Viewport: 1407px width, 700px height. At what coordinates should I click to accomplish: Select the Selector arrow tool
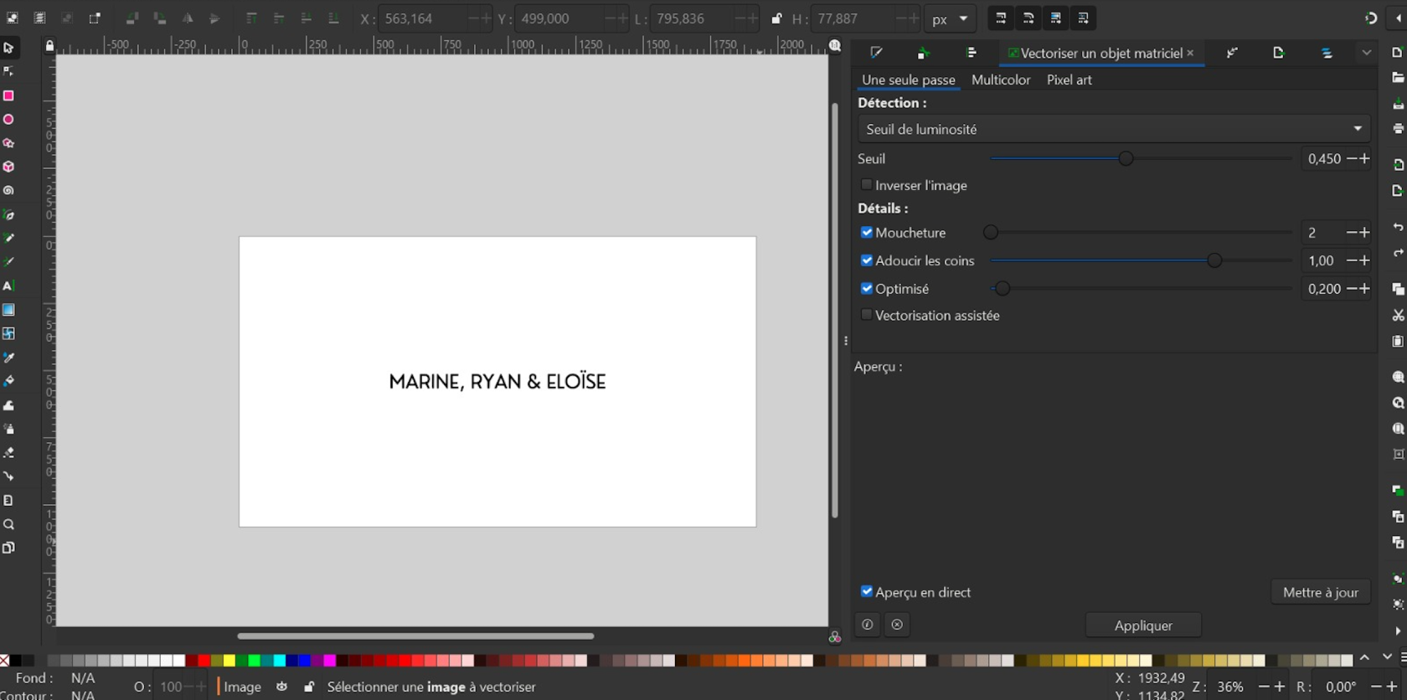pyautogui.click(x=8, y=48)
